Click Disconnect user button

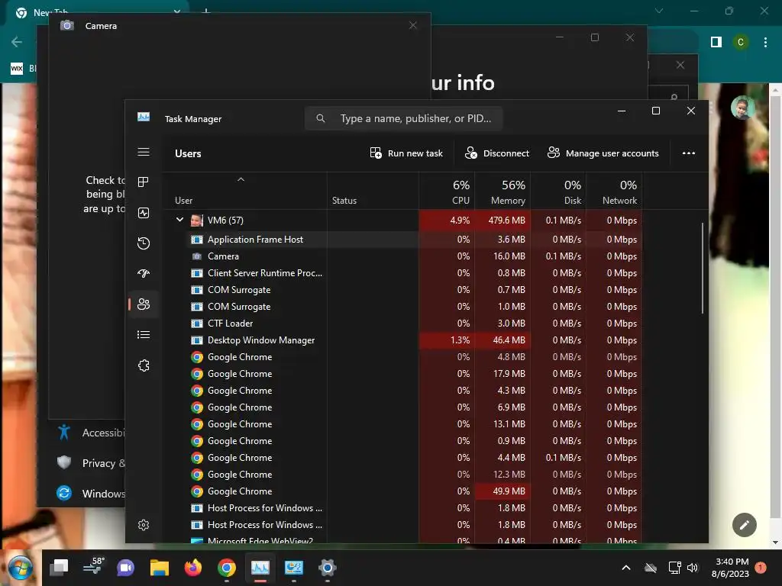496,153
